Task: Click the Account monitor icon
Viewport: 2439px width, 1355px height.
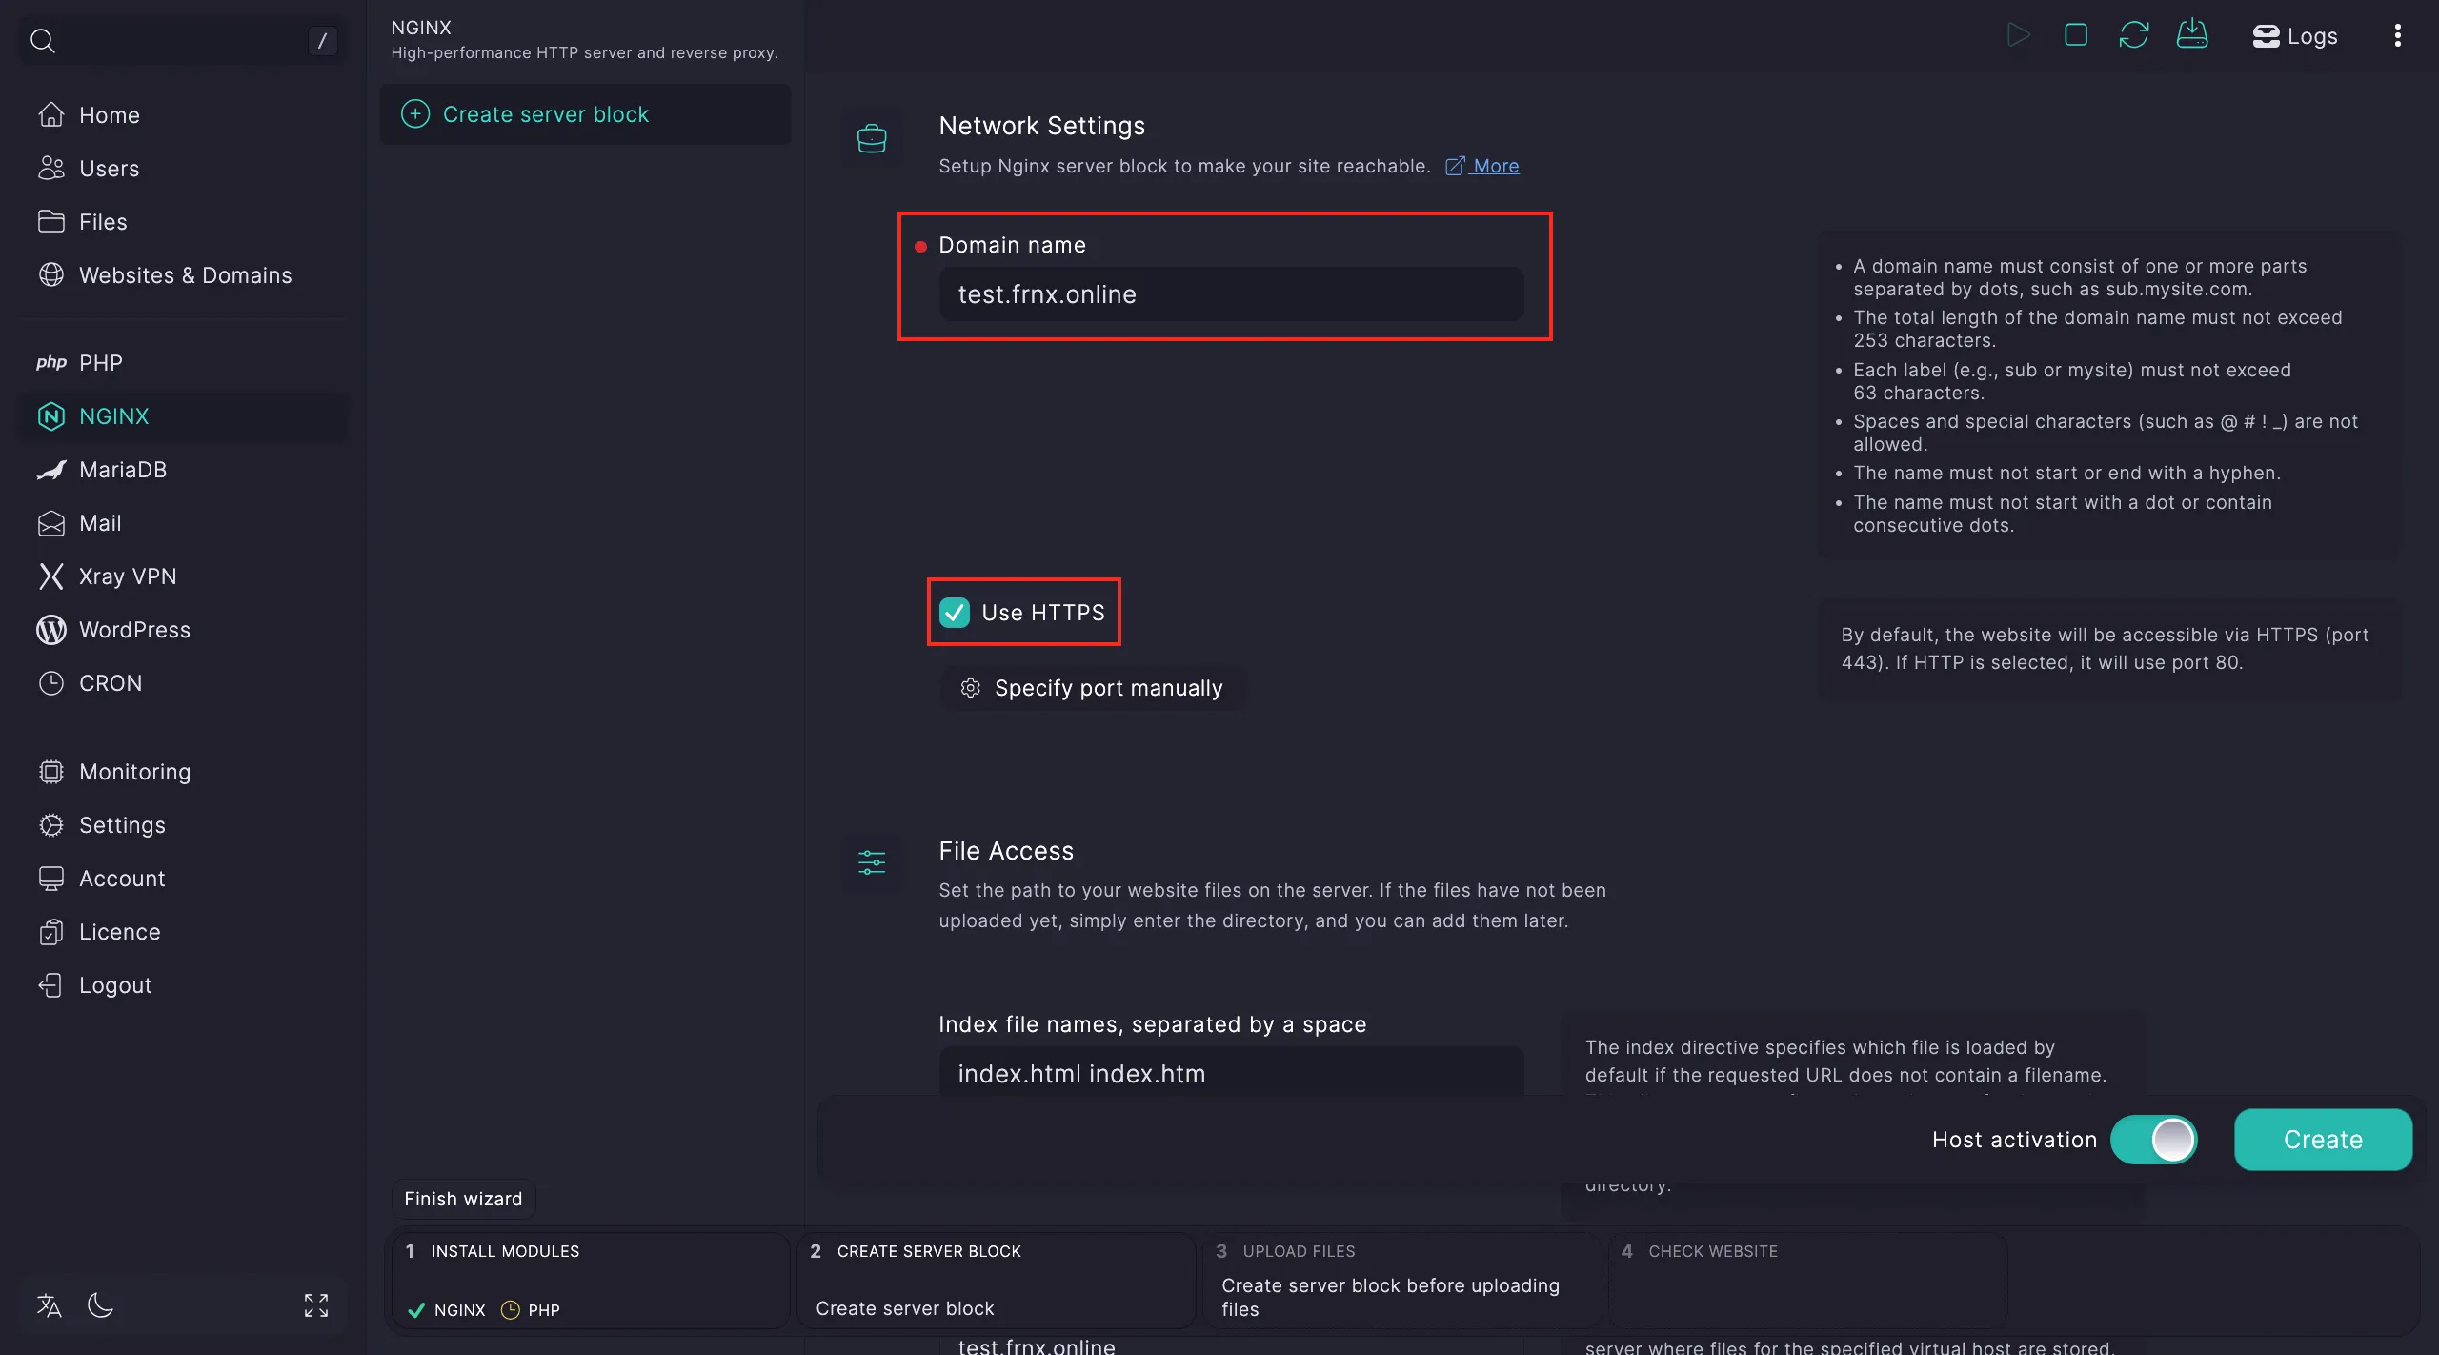Action: (x=51, y=879)
